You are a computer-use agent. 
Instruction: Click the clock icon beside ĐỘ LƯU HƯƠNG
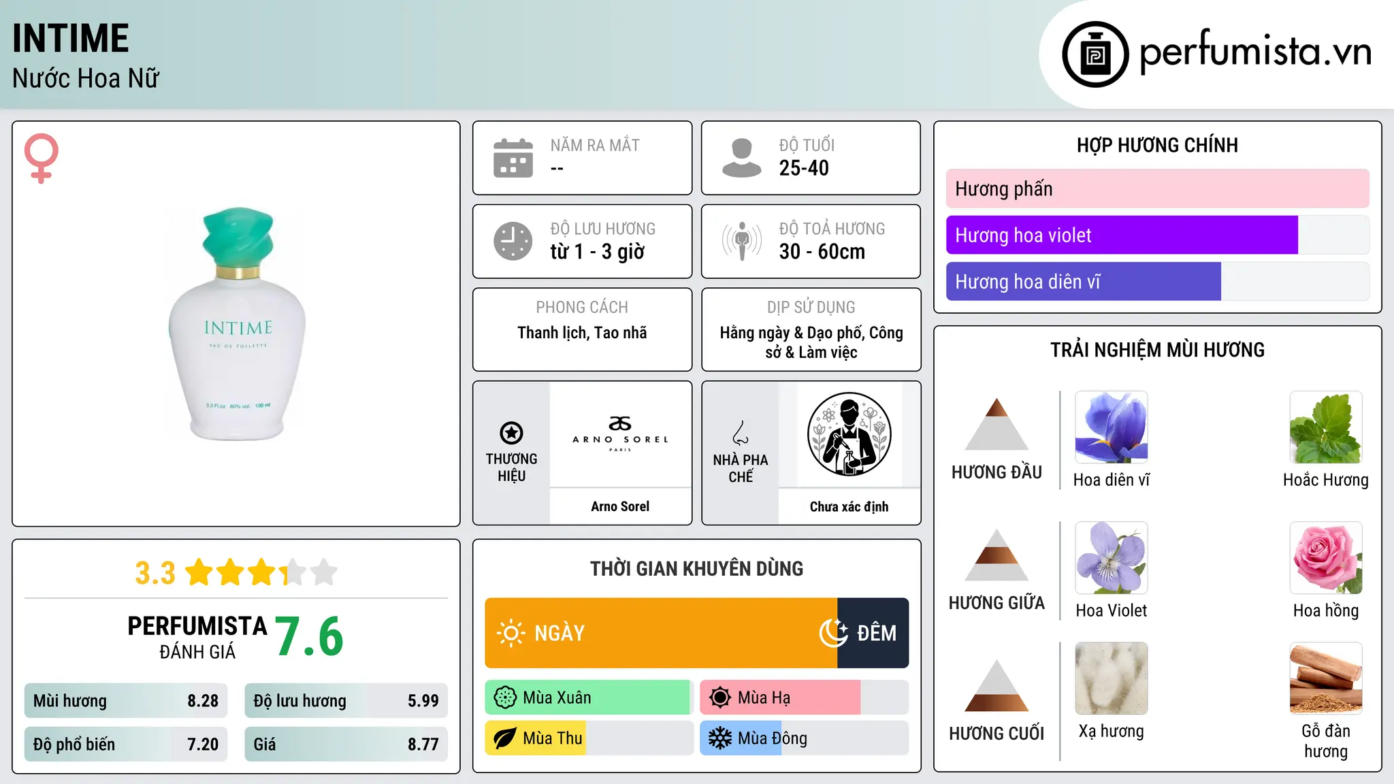[x=513, y=241]
